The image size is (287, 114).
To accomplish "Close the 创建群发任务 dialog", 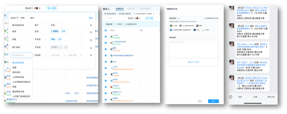I will [x=220, y=9].
